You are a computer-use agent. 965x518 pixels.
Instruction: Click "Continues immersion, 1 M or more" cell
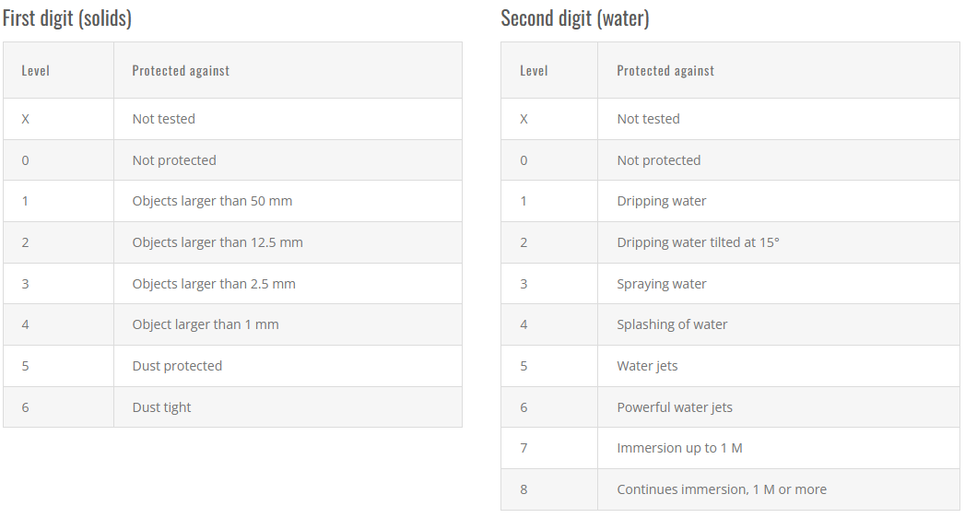pos(779,489)
